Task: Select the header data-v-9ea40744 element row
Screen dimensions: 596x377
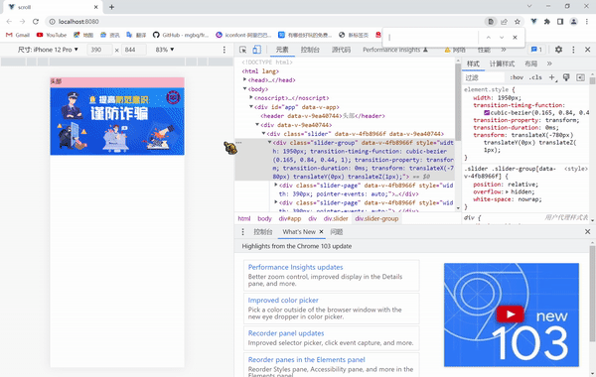Action: click(x=322, y=116)
